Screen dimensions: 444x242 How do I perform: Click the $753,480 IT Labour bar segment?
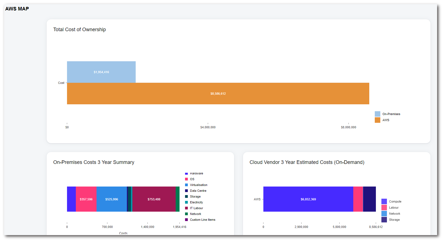click(x=154, y=199)
